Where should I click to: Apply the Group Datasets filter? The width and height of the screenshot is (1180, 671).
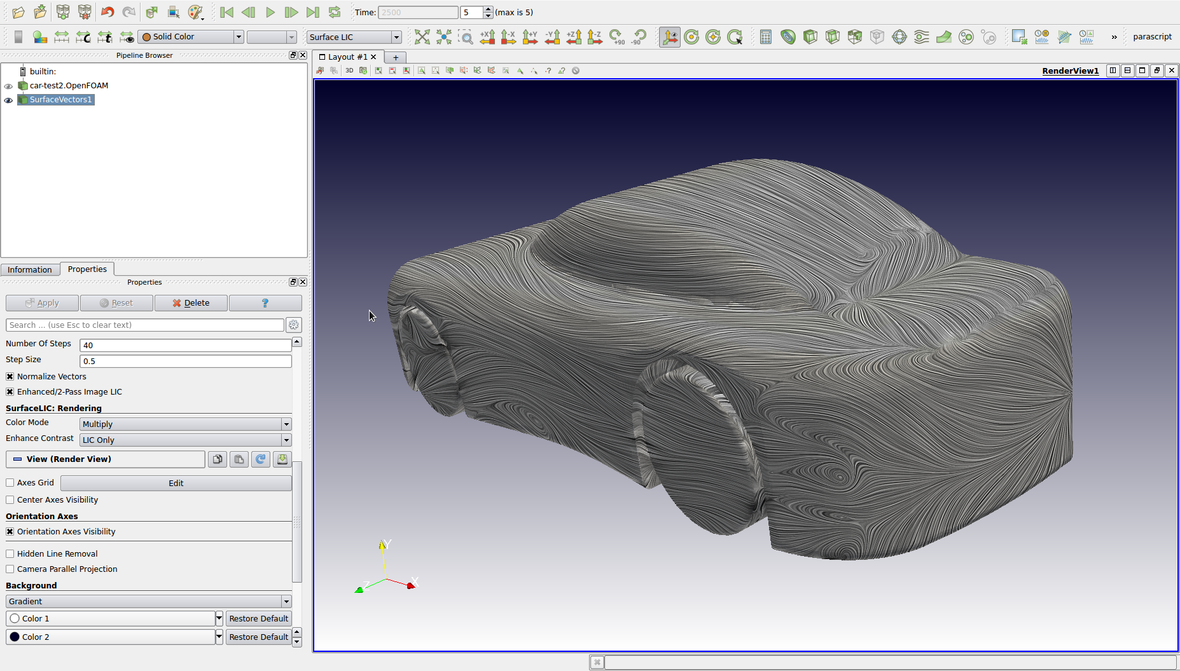tap(966, 37)
